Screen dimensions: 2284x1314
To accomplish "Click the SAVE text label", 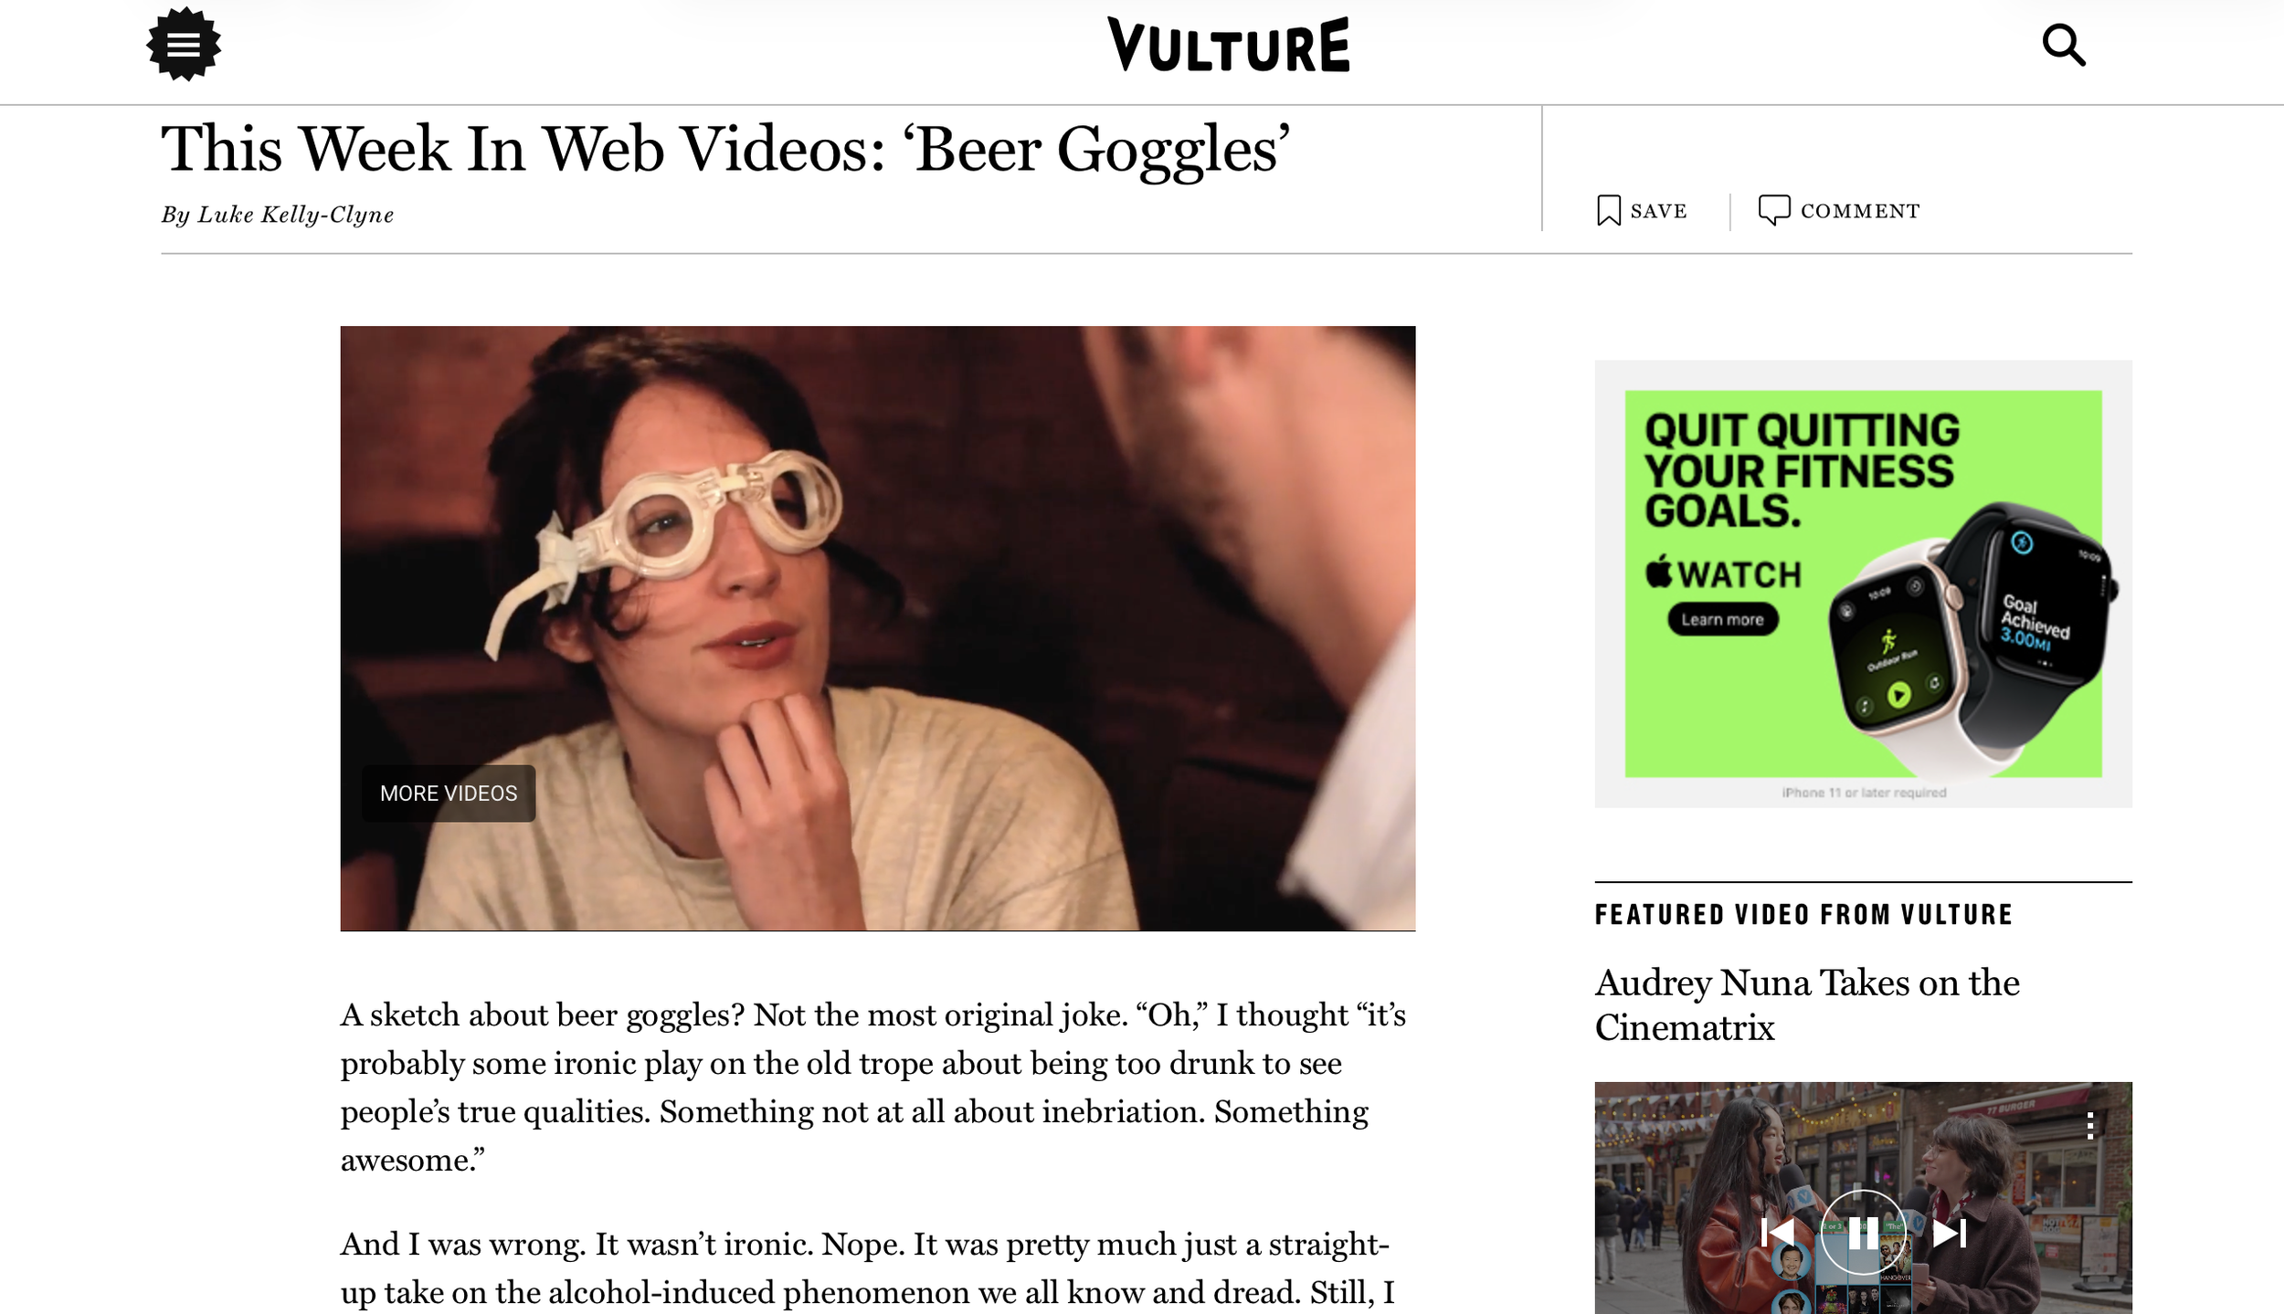I will point(1658,211).
